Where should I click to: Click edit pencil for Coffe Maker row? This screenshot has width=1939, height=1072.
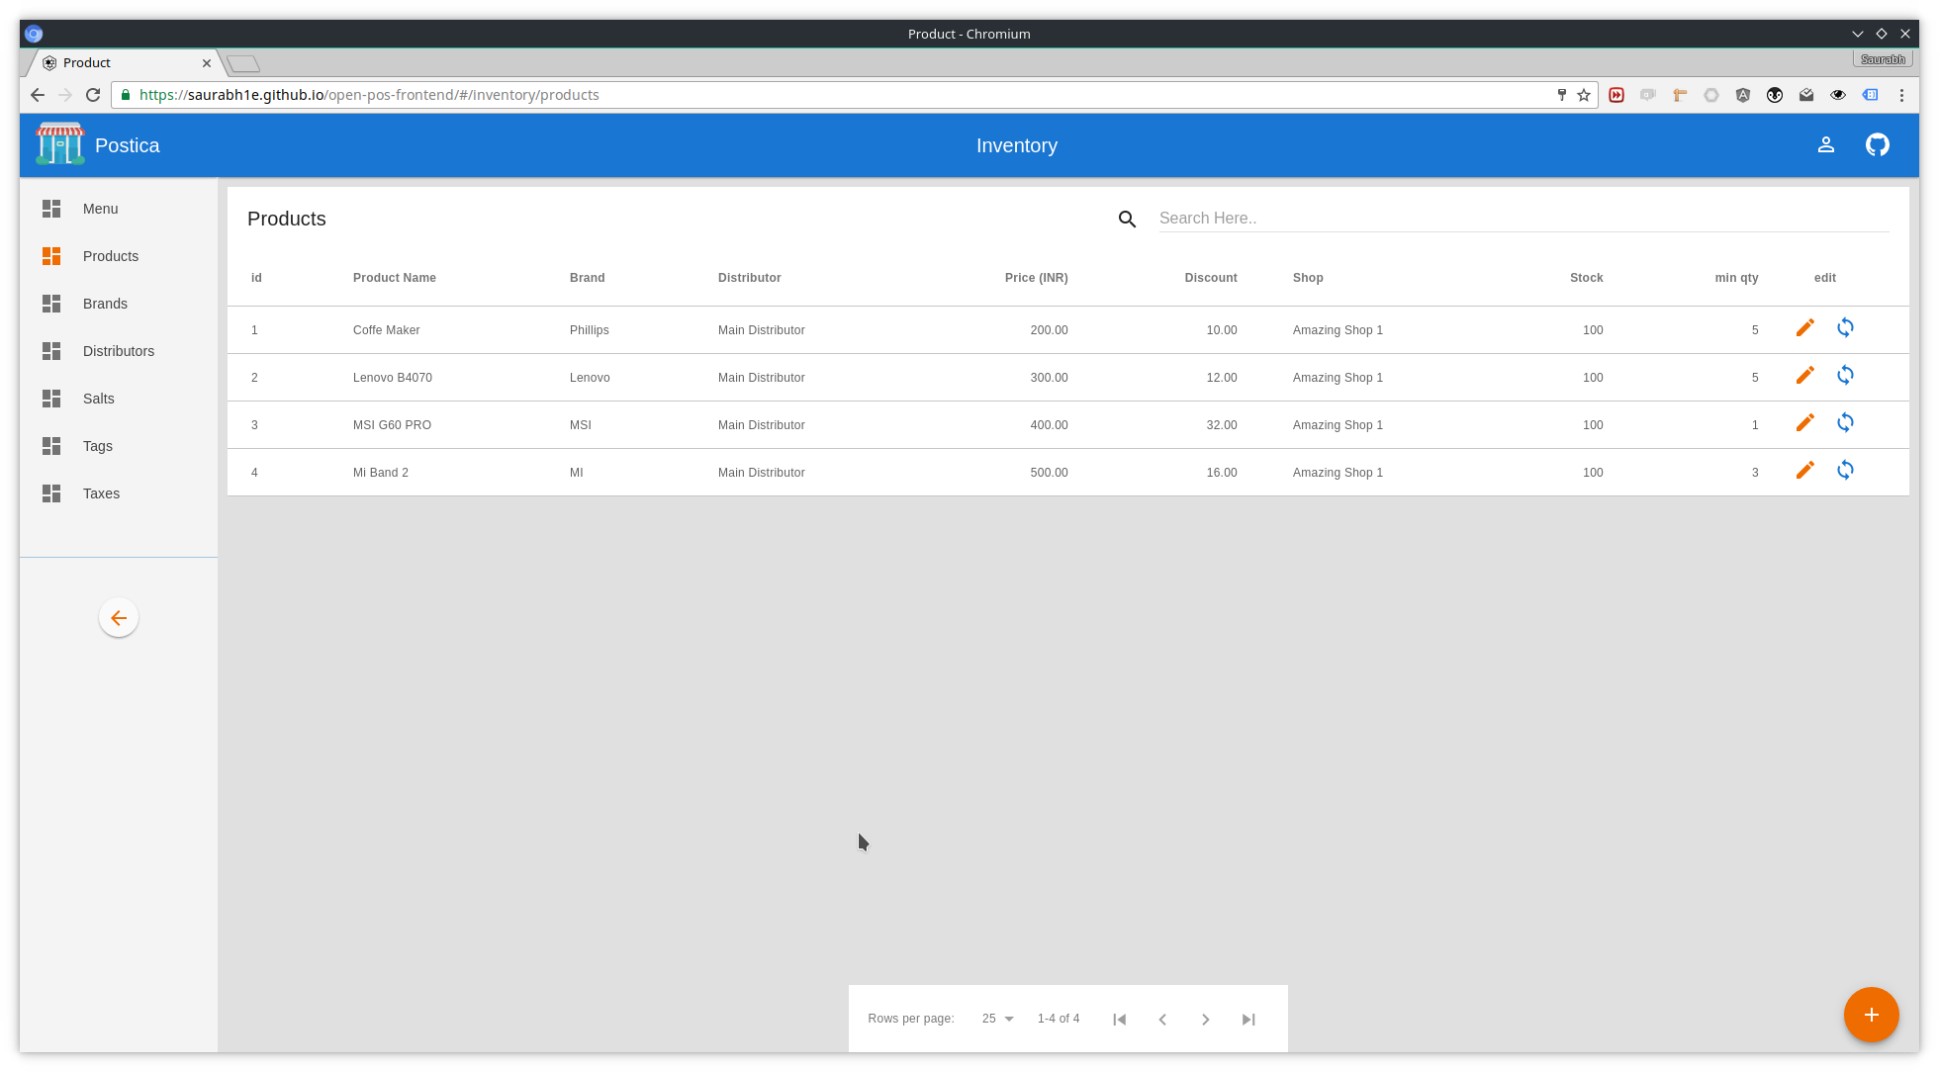tap(1804, 327)
